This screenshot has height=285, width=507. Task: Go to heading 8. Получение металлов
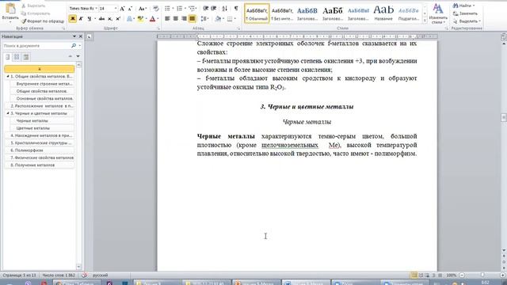point(39,165)
